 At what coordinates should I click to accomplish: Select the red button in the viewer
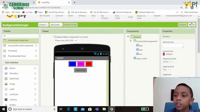click(x=89, y=64)
